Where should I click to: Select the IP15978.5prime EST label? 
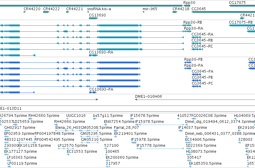pyautogui.click(x=150, y=122)
